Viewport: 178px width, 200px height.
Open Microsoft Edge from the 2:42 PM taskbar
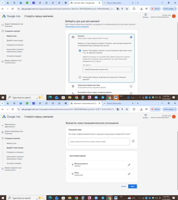click(50, 97)
